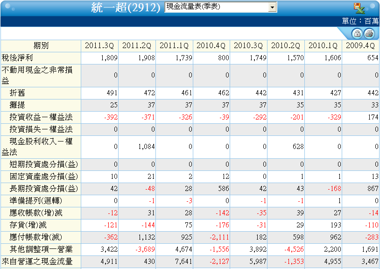Click the 投資損失－權益法 row label
The image size is (380, 269).
point(41,129)
